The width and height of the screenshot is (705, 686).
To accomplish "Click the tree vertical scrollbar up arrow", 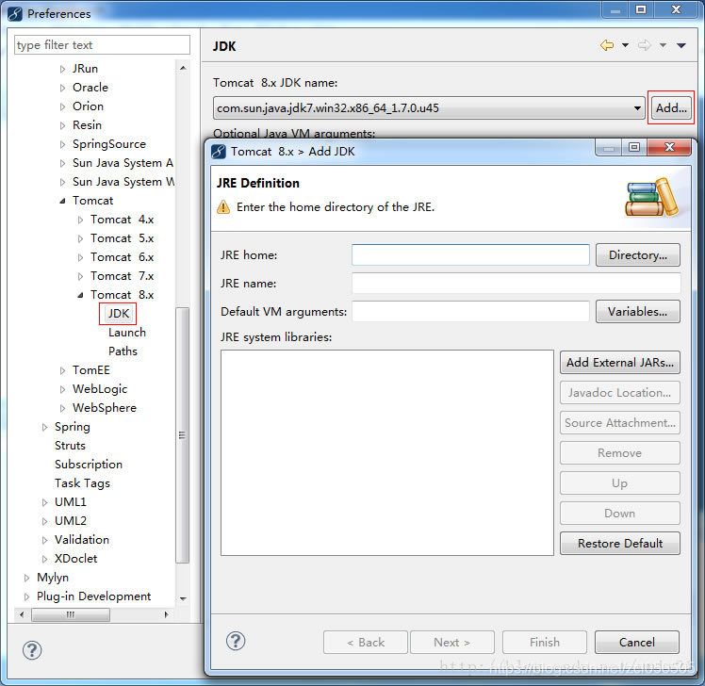I will [183, 68].
